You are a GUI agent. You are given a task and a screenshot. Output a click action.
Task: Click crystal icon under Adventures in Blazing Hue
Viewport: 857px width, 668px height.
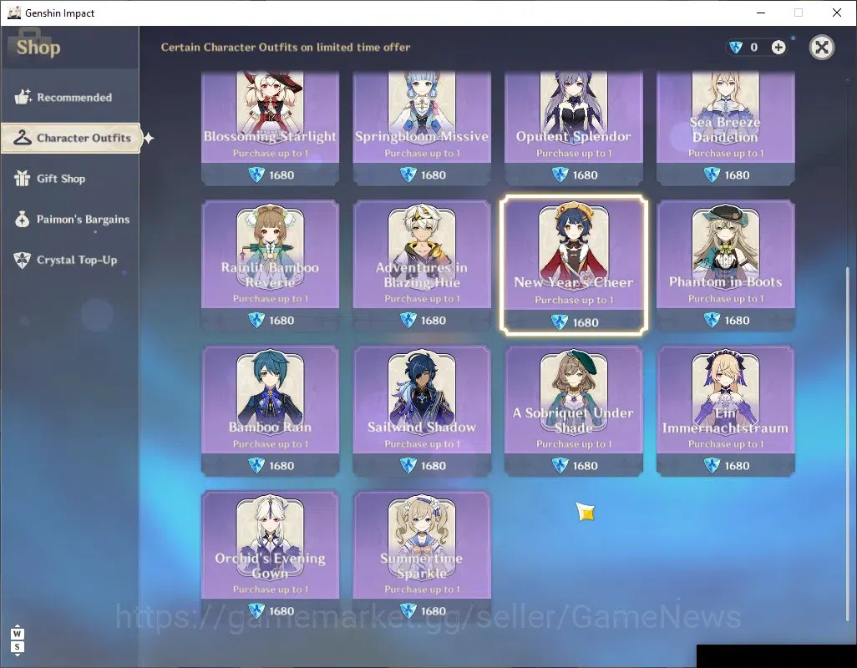408,320
